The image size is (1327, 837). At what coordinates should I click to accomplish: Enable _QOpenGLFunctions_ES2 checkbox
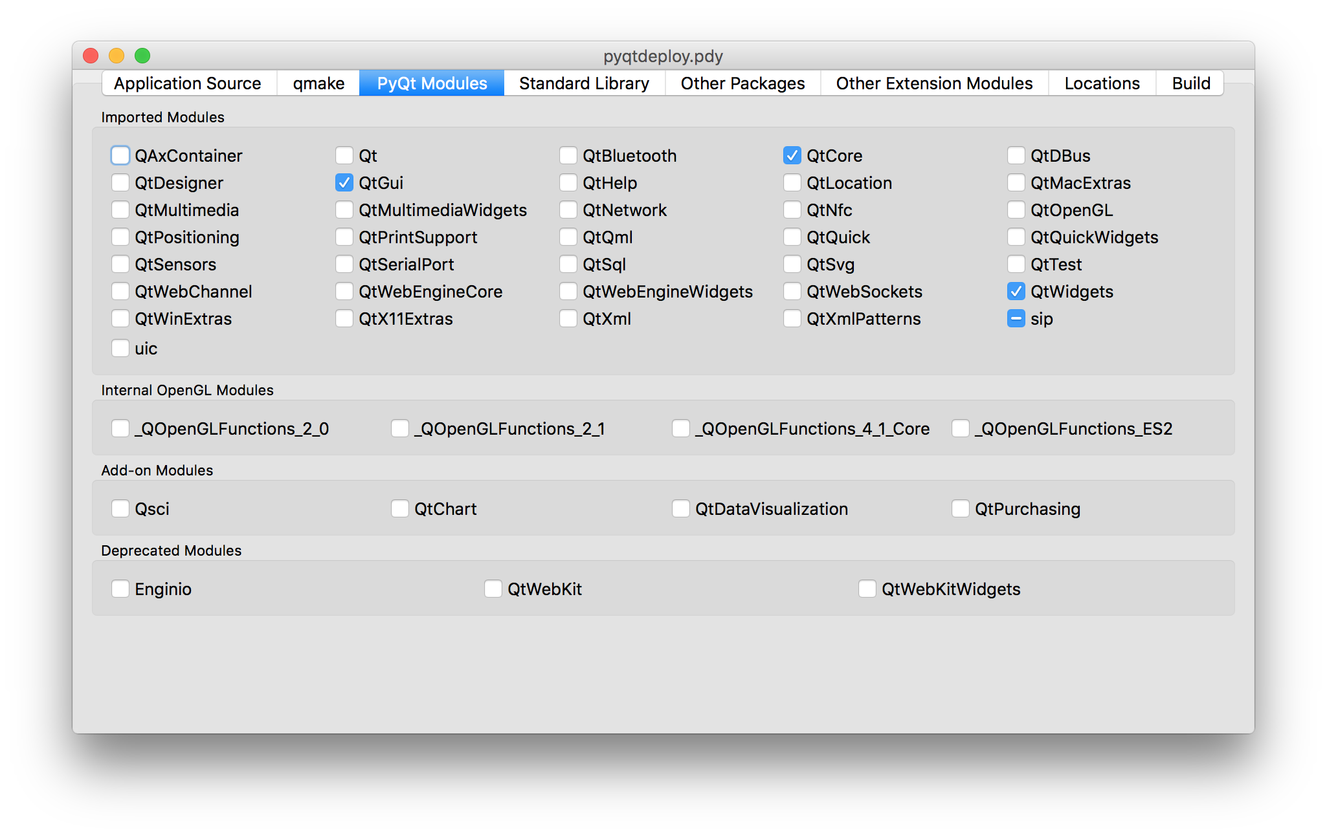(x=960, y=429)
